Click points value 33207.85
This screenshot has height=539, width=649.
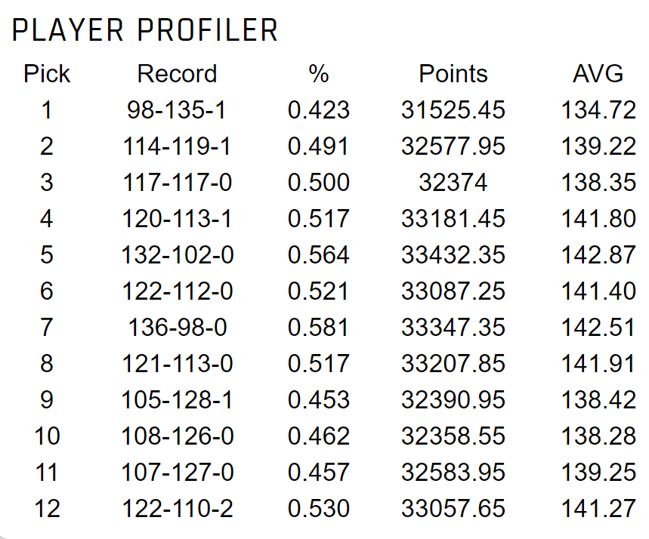(x=453, y=364)
